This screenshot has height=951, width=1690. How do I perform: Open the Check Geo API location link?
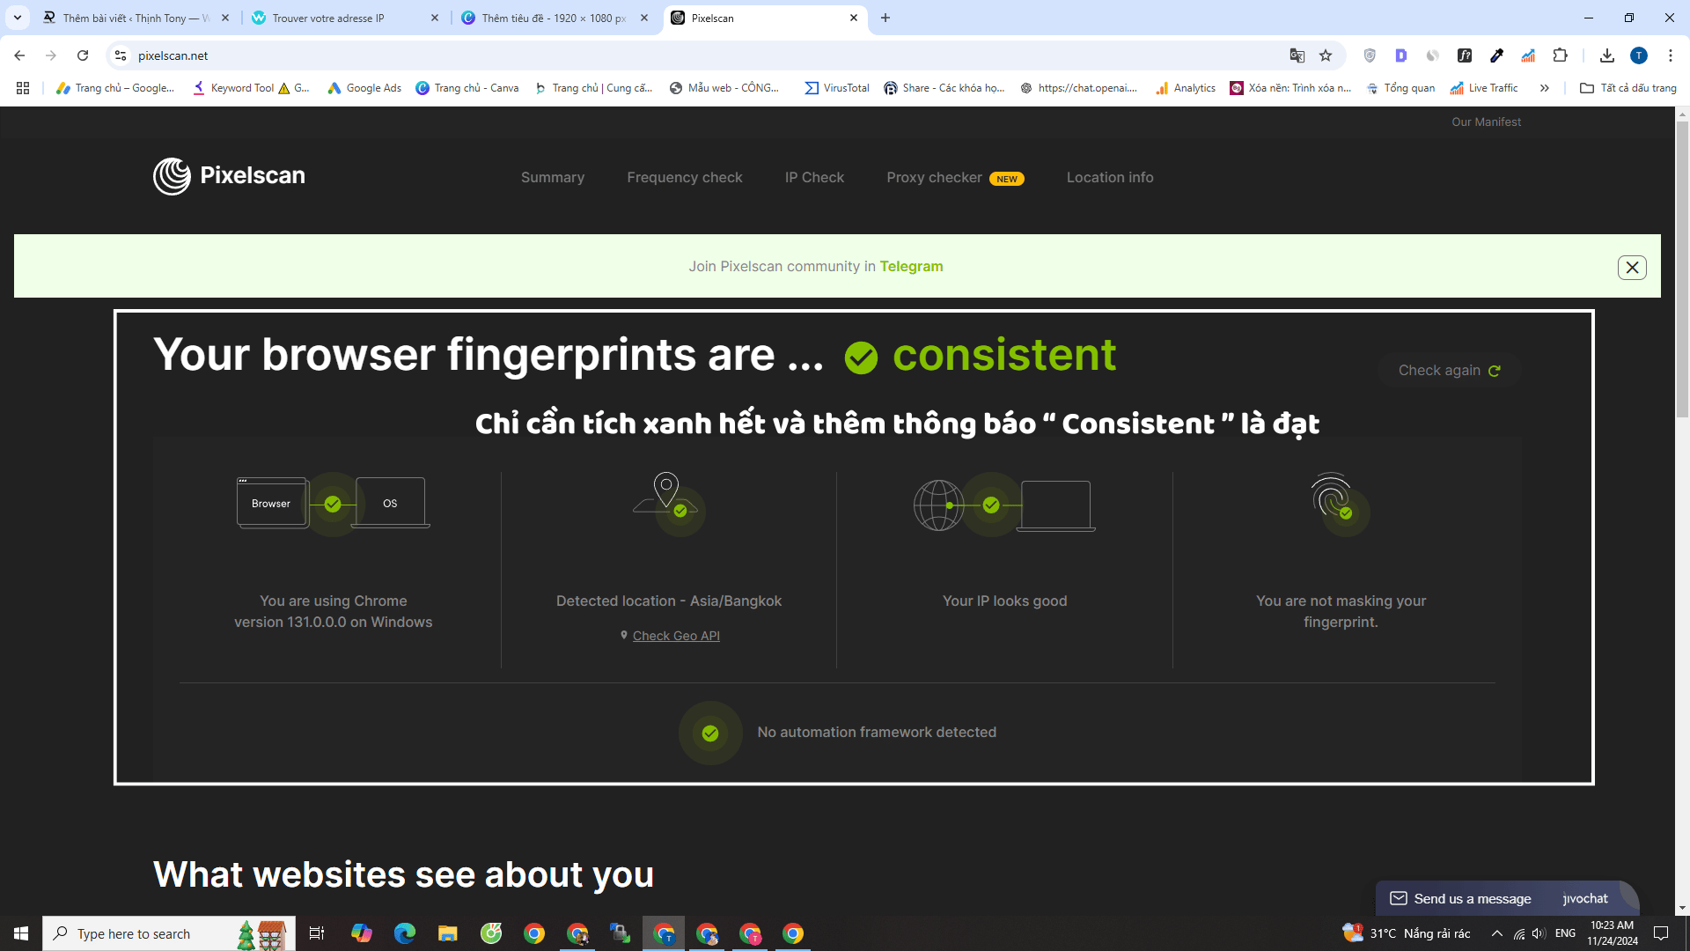pyautogui.click(x=675, y=635)
